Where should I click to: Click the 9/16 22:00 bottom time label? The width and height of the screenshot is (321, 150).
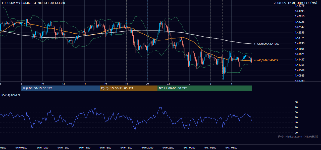(168, 148)
